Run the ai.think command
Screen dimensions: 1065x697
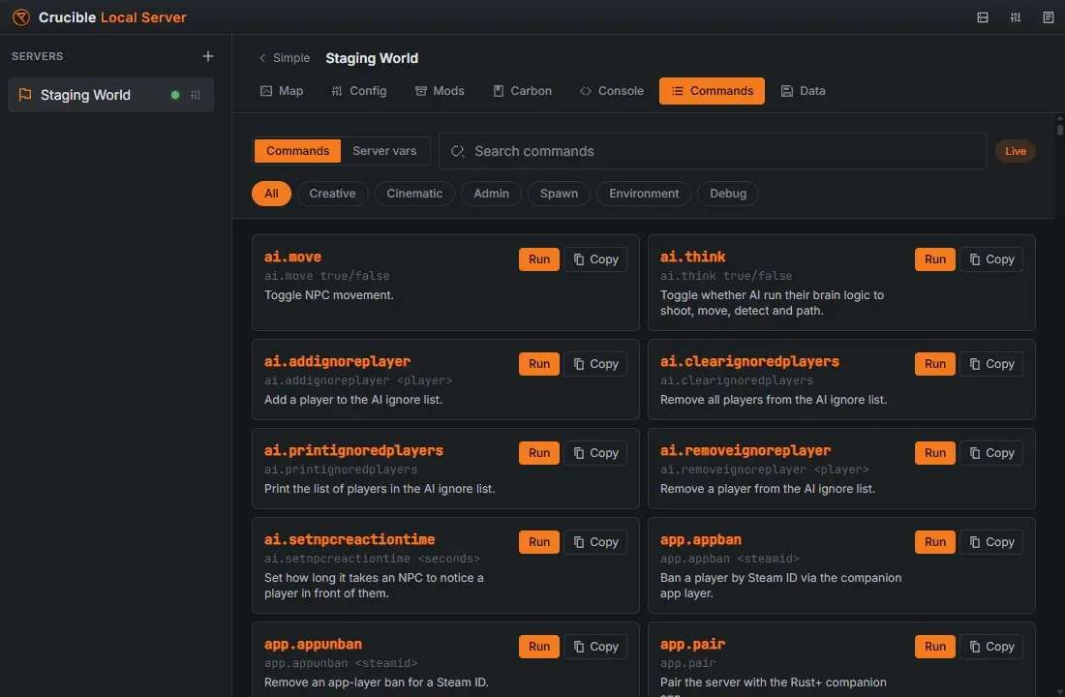click(x=935, y=258)
